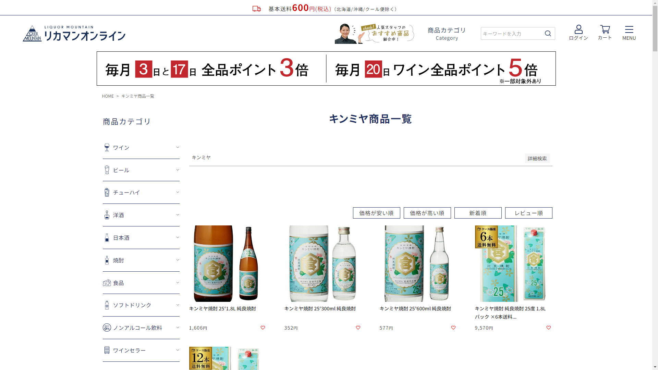Image resolution: width=658 pixels, height=370 pixels.
Task: Sort by レビュー順
Action: tap(529, 213)
